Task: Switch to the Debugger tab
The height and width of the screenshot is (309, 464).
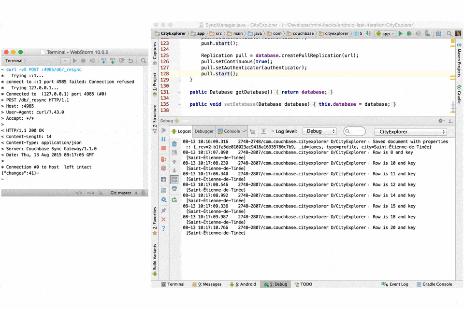Action: pyautogui.click(x=204, y=131)
